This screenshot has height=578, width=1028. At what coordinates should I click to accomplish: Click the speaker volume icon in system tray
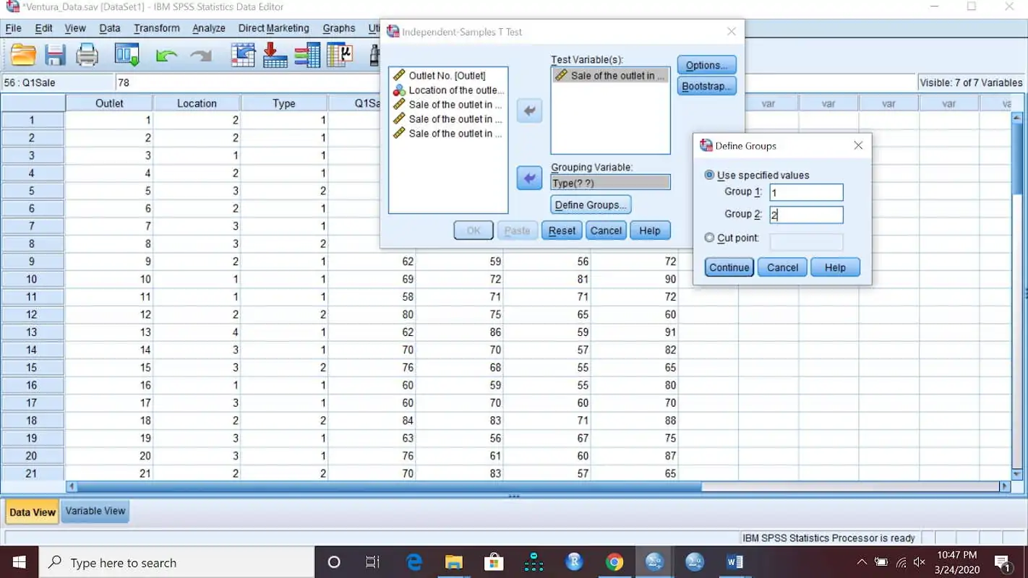[920, 562]
